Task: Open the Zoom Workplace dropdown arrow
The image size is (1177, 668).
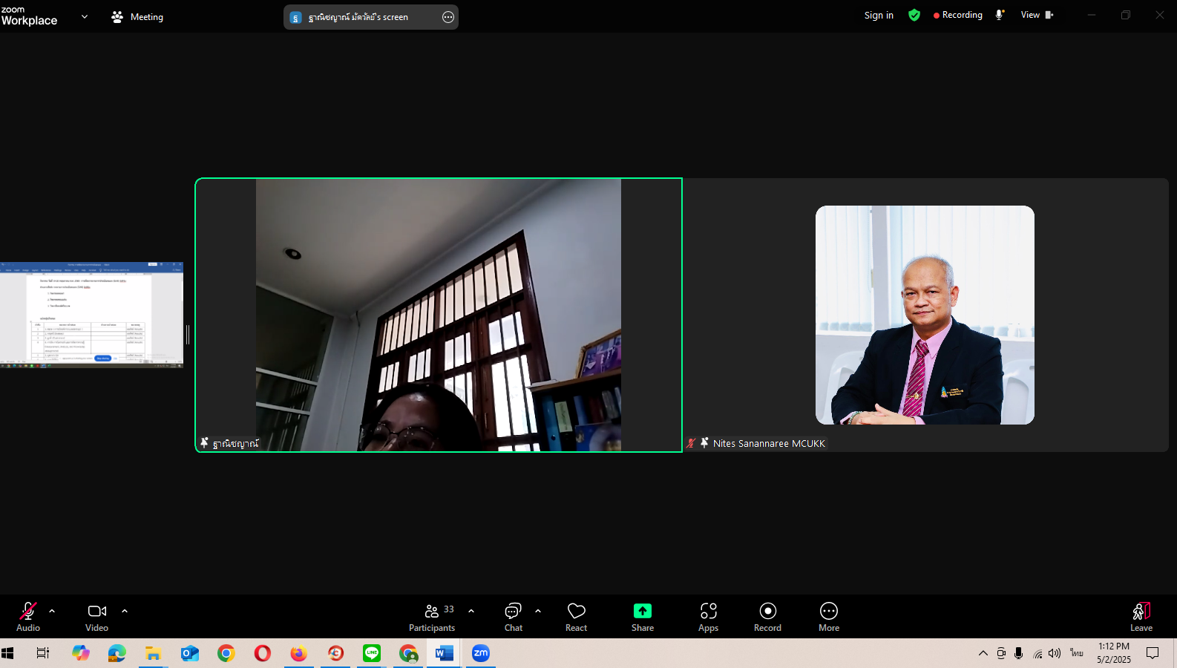Action: pos(85,16)
